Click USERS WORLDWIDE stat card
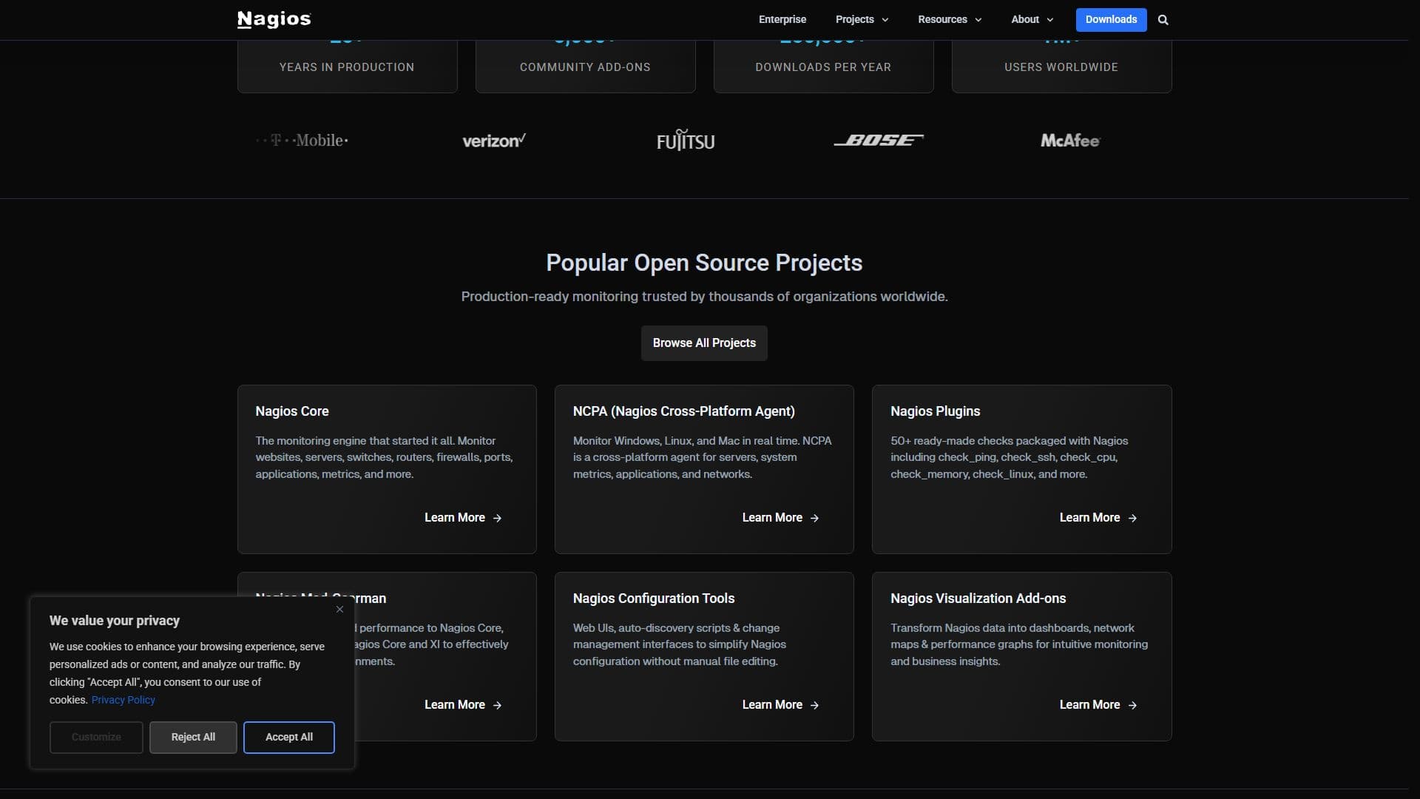Image resolution: width=1420 pixels, height=799 pixels. pyautogui.click(x=1061, y=67)
